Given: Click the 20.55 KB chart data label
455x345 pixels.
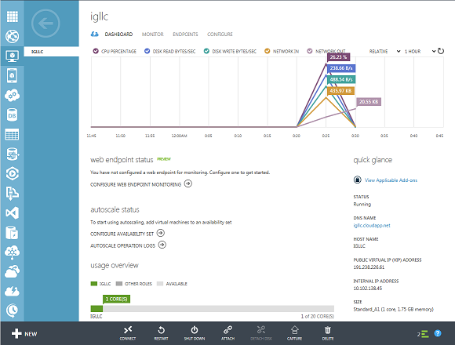Looking at the screenshot, I should coord(369,102).
